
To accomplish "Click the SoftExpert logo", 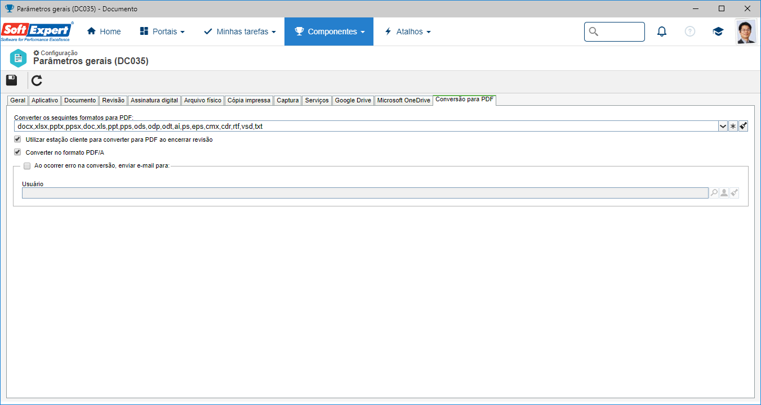I will 37,31.
